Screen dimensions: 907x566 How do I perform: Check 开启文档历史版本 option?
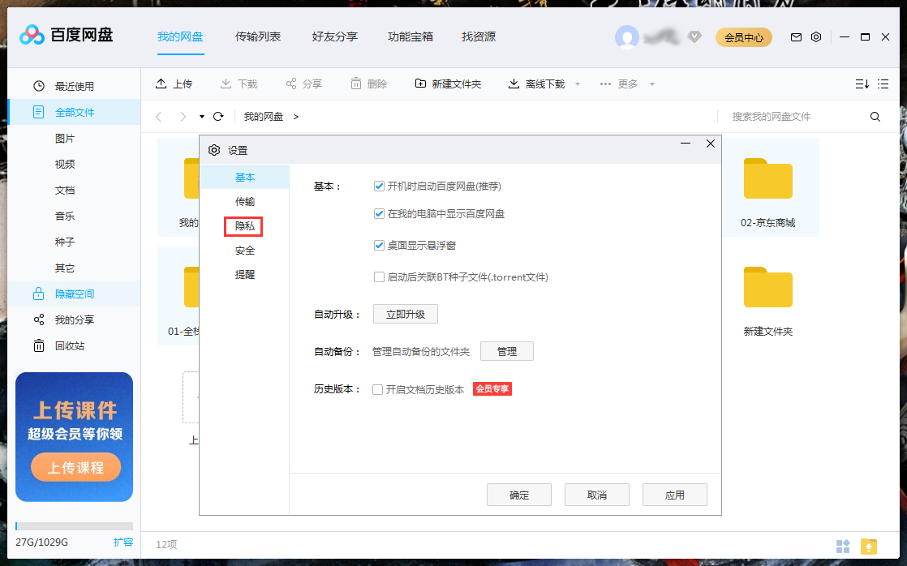[x=377, y=388]
